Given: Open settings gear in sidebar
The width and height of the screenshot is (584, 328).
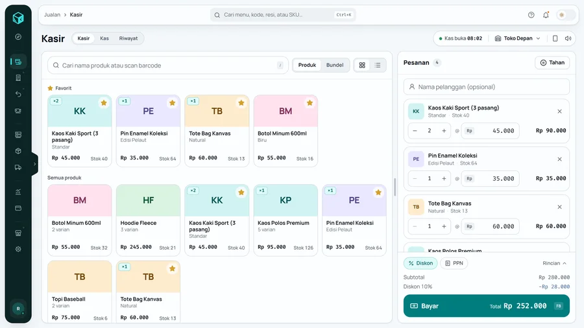Looking at the screenshot, I should pos(18,249).
